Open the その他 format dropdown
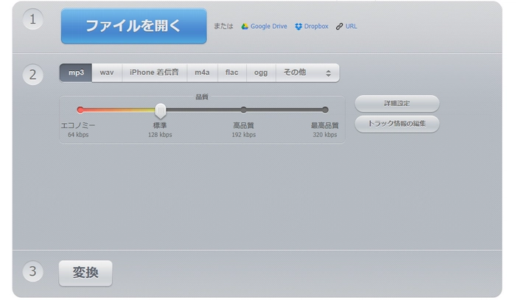 (x=307, y=73)
